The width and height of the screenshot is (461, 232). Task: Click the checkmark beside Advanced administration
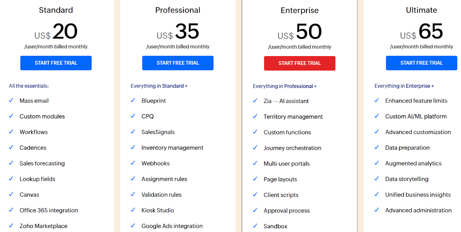377,210
